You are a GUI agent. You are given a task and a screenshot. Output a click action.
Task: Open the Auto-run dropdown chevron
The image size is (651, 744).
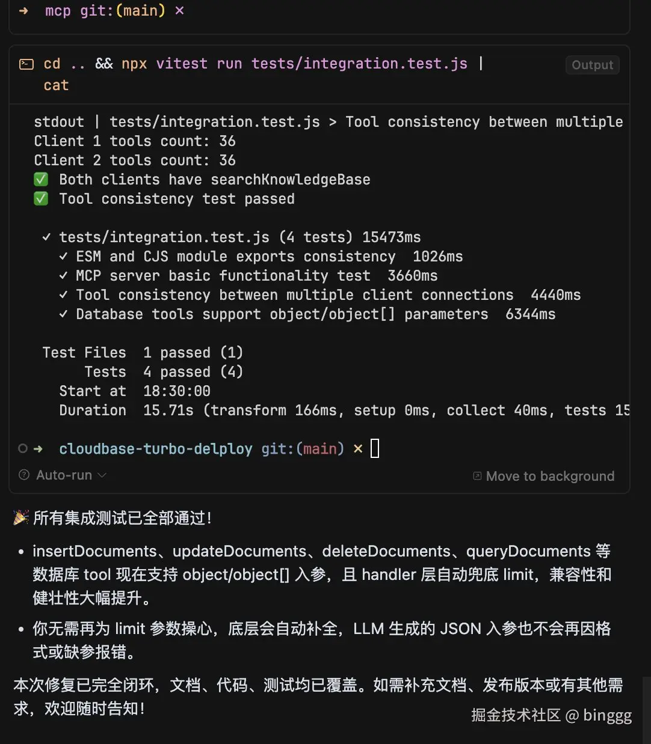102,475
